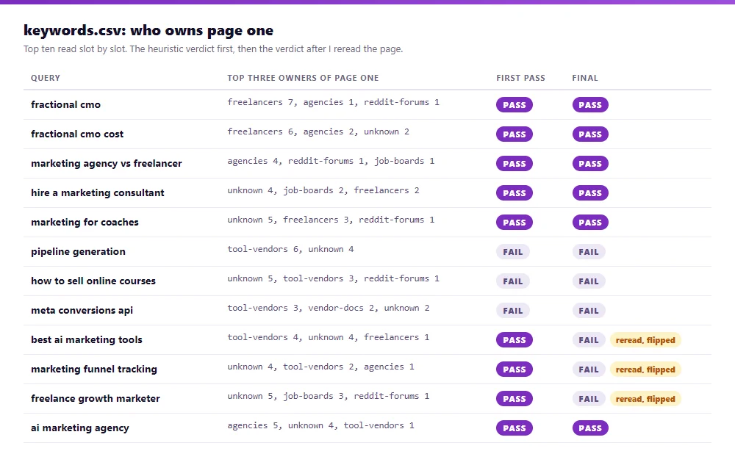Click final PASS badge for ai marketing agency
The height and width of the screenshot is (465, 735).
590,428
